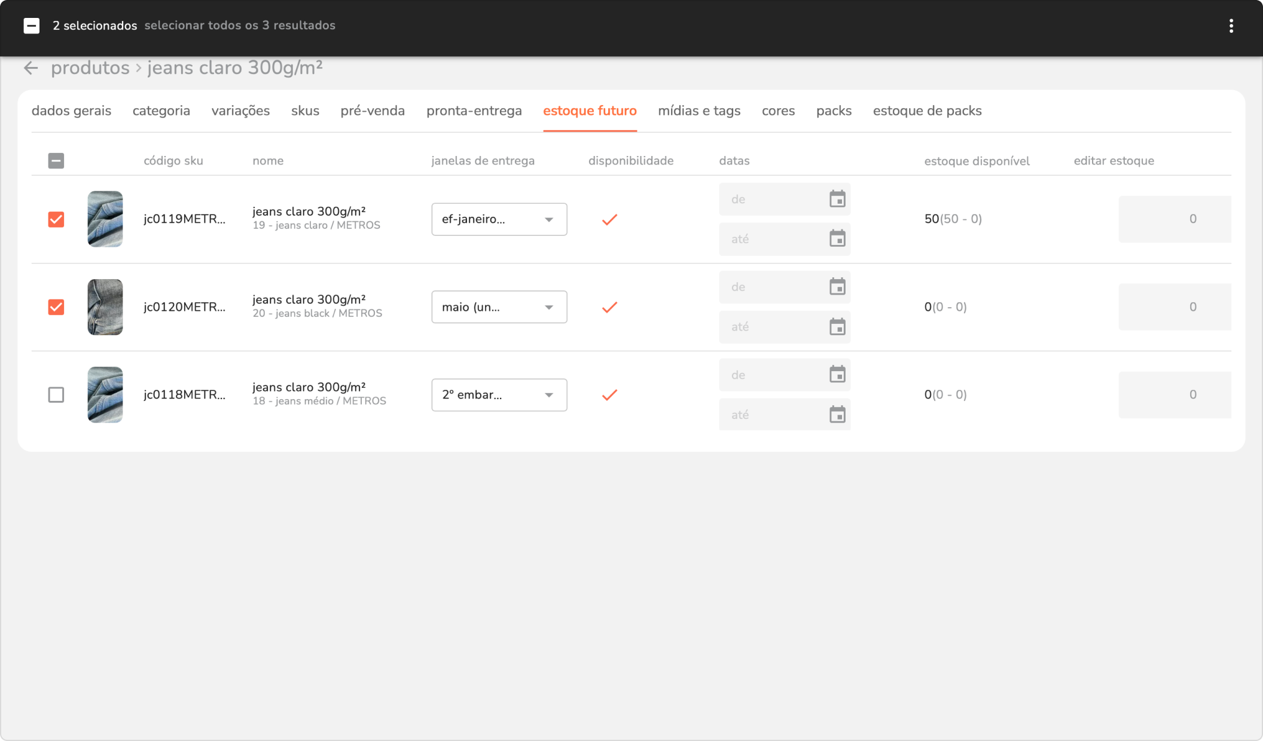
Task: Switch to the pronta-entrega tab
Action: (474, 111)
